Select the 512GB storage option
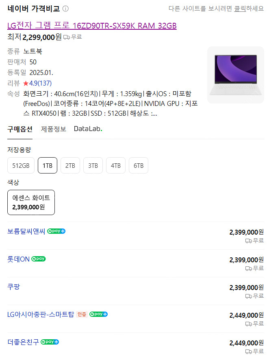Viewport: 269px width, 358px height. coord(21,165)
